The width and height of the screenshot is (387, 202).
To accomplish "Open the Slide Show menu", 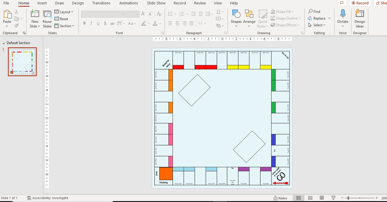I will click(x=156, y=3).
